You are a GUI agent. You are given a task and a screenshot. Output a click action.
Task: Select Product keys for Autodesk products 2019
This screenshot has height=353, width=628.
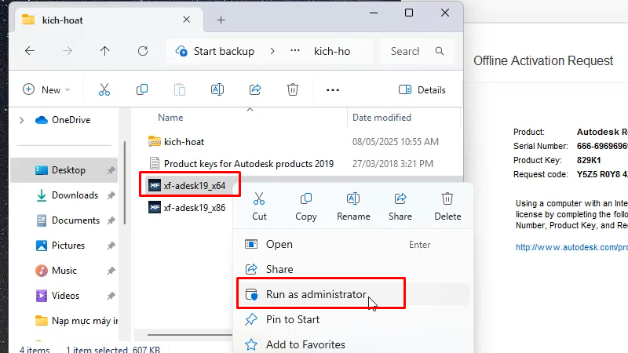(241, 164)
